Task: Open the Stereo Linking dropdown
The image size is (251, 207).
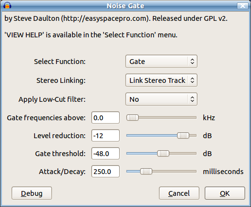Action: click(x=161, y=80)
